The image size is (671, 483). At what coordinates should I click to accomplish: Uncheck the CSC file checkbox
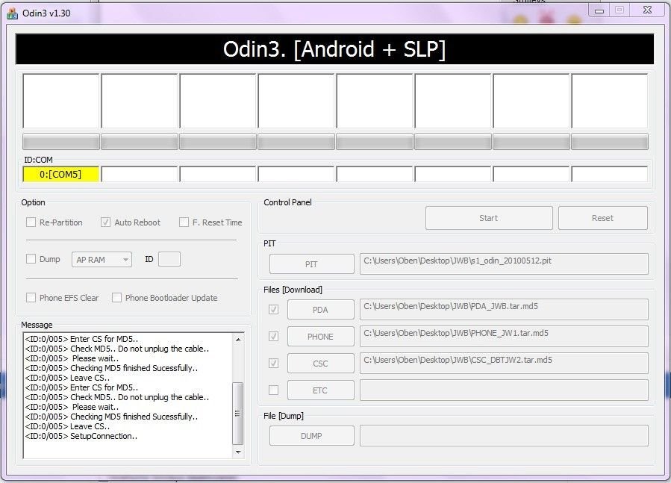point(273,363)
